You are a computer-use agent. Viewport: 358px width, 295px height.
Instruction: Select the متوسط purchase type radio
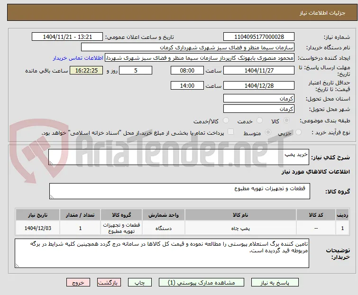tap(268, 132)
